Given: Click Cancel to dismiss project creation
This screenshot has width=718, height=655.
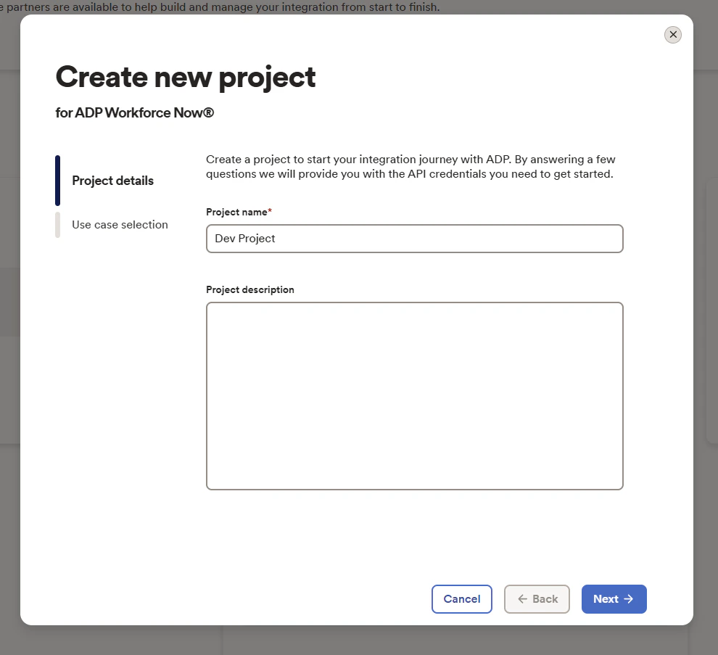Looking at the screenshot, I should [x=461, y=598].
